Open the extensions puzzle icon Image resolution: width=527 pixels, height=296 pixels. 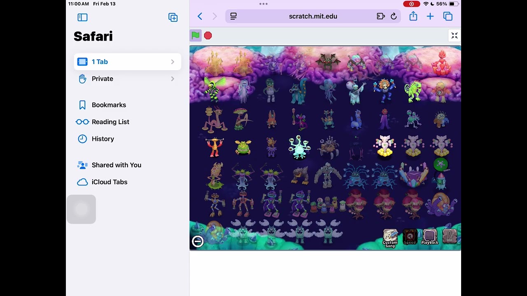coord(381,16)
